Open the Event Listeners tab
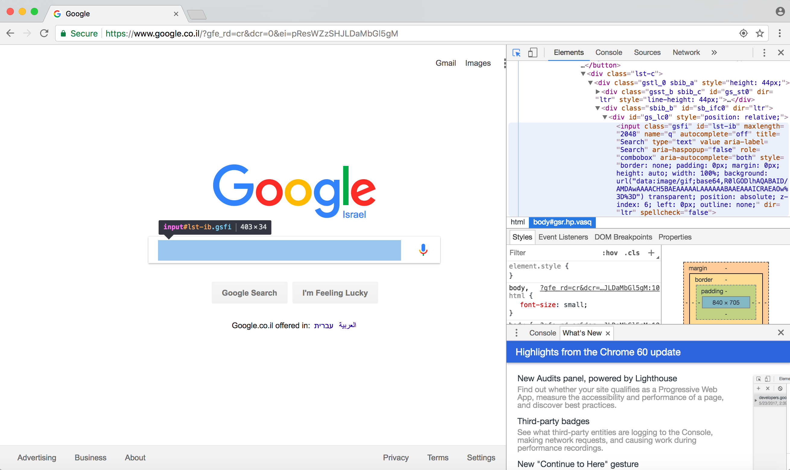The image size is (790, 470). click(x=563, y=237)
